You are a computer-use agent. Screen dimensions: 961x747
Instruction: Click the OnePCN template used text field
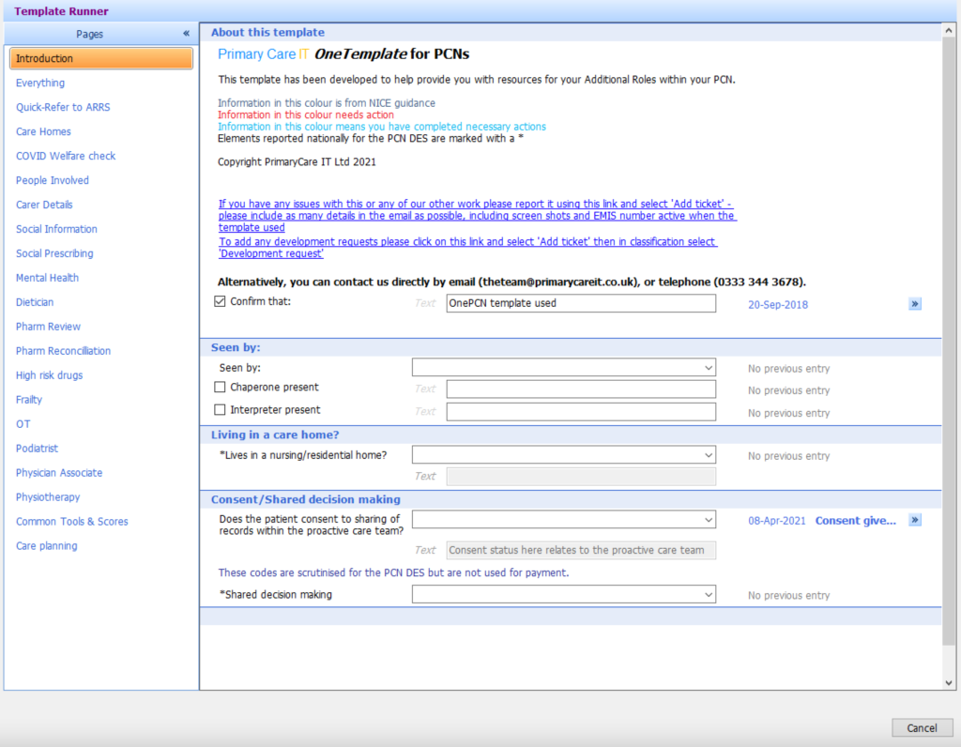click(581, 303)
